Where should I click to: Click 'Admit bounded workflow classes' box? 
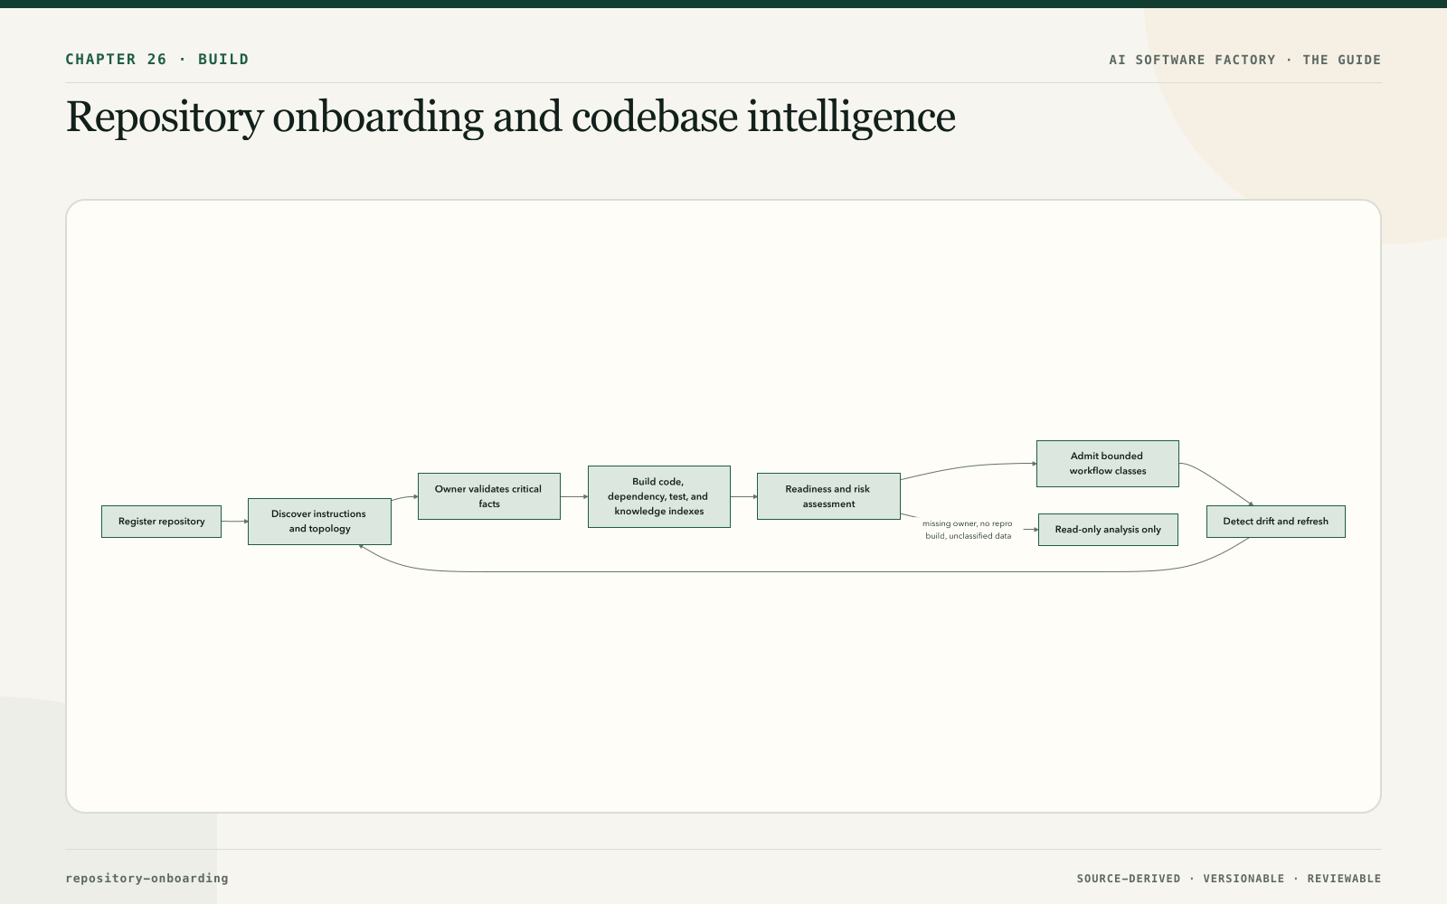point(1108,464)
